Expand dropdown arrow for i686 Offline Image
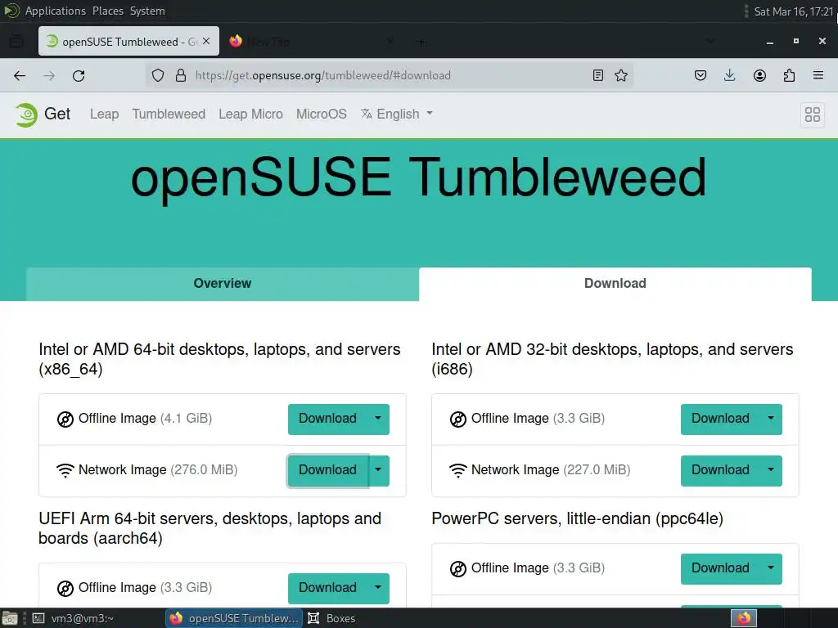The image size is (838, 628). click(771, 419)
